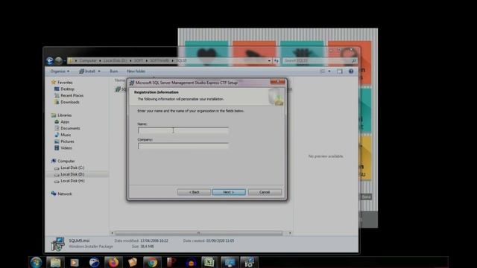Click the scrollbar right arrow in the file list
This screenshot has width=477, height=268.
pos(290,233)
